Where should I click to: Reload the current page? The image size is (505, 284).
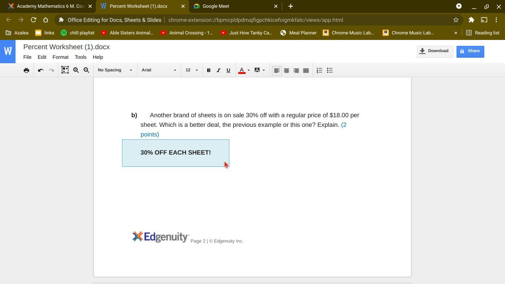33,20
